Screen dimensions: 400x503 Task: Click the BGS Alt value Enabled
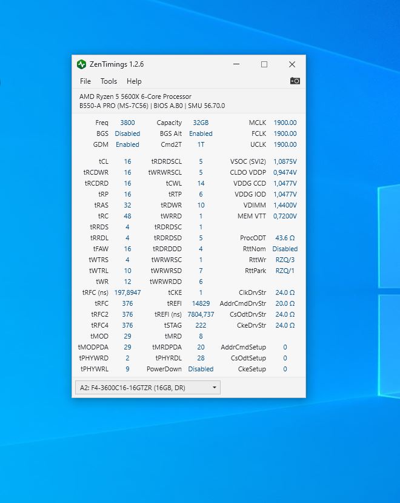[x=201, y=133]
